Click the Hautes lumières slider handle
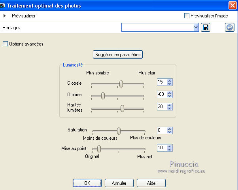 click(122, 108)
